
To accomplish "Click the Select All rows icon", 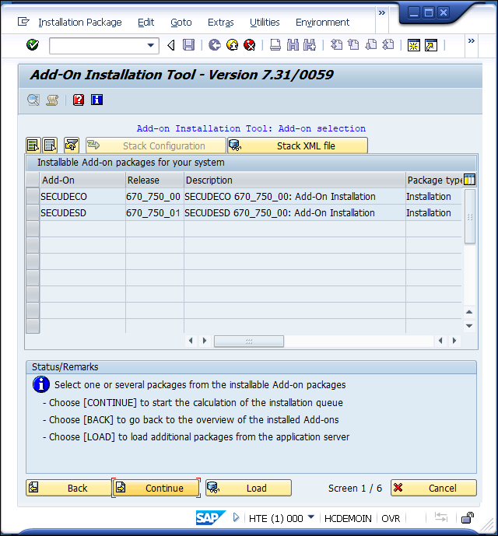I will (33, 145).
